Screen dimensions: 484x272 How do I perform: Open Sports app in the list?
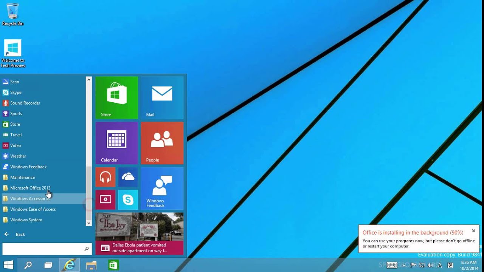[x=43, y=113]
